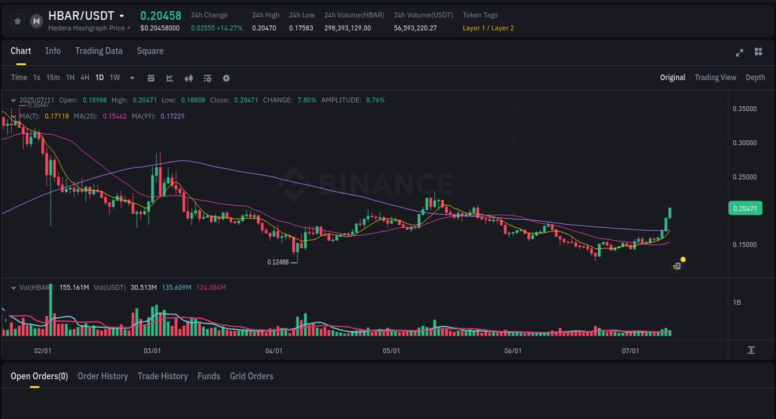Expand the volume scale icon at bottom right
776x419 pixels.
752,351
